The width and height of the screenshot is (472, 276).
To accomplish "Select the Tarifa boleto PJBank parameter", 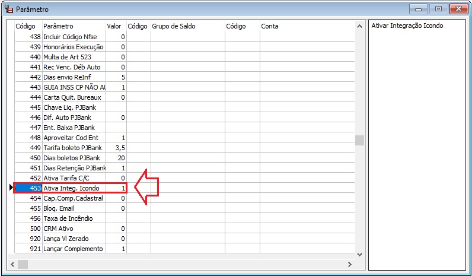I will click(x=74, y=148).
